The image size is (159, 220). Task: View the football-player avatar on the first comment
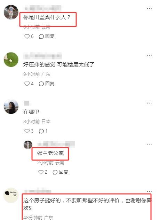coord(11,12)
